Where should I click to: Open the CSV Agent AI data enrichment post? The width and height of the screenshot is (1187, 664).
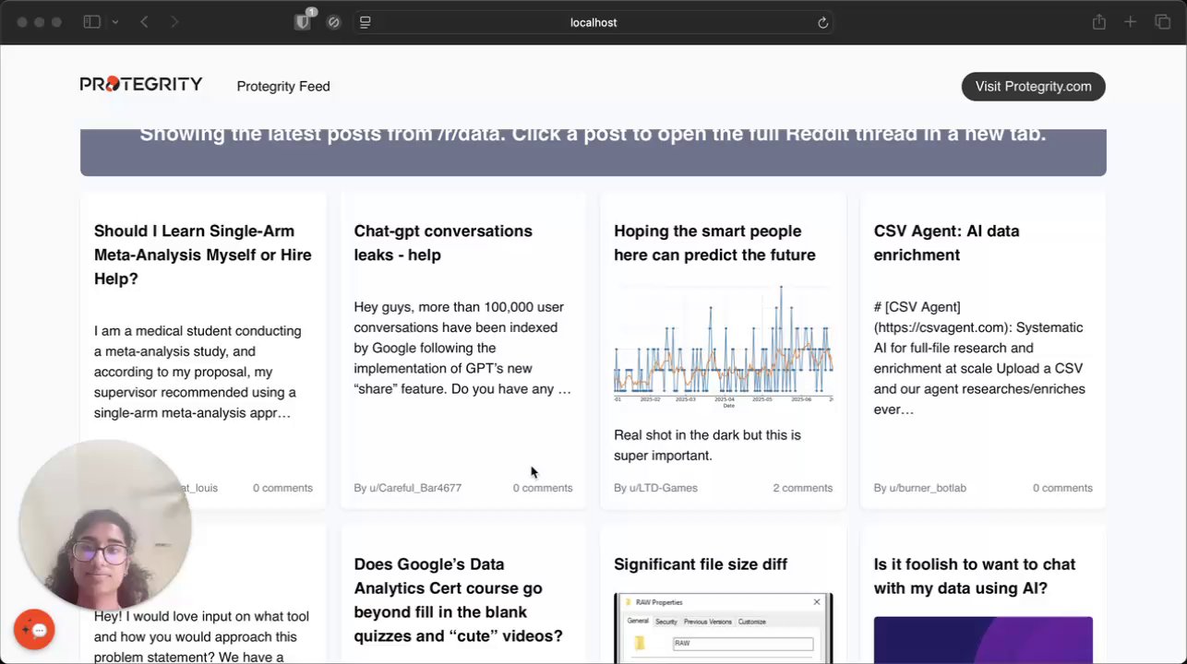click(946, 243)
